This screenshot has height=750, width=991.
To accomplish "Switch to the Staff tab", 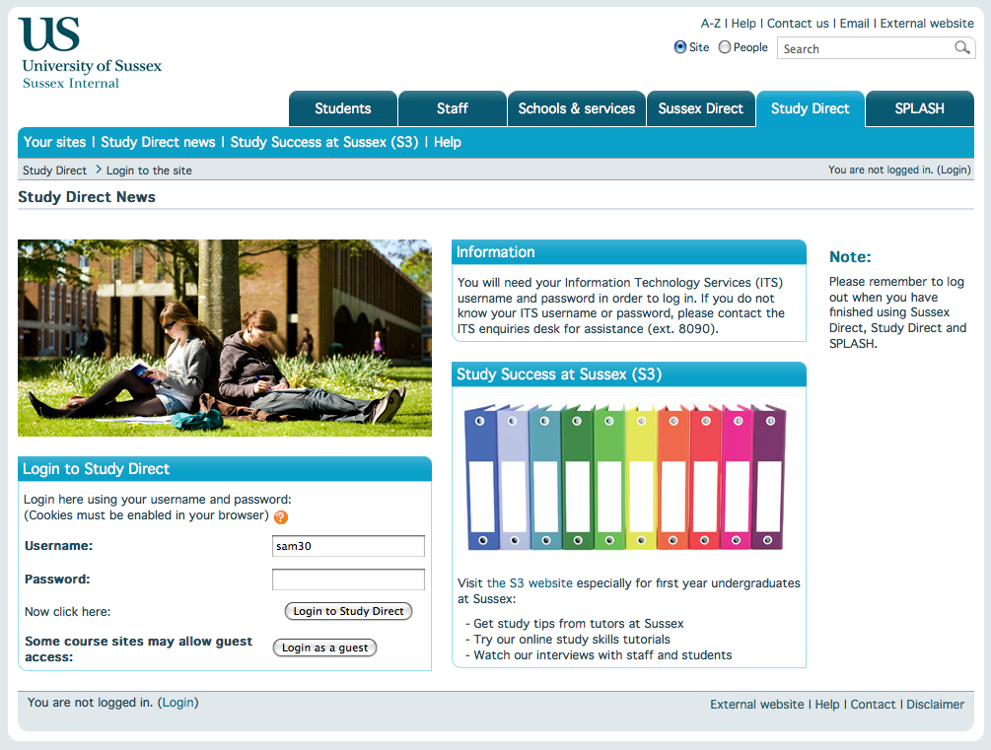I will [452, 108].
